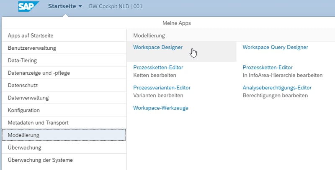The image size is (335, 170).
Task: Open Metadaten und Transport category
Action: [64, 123]
